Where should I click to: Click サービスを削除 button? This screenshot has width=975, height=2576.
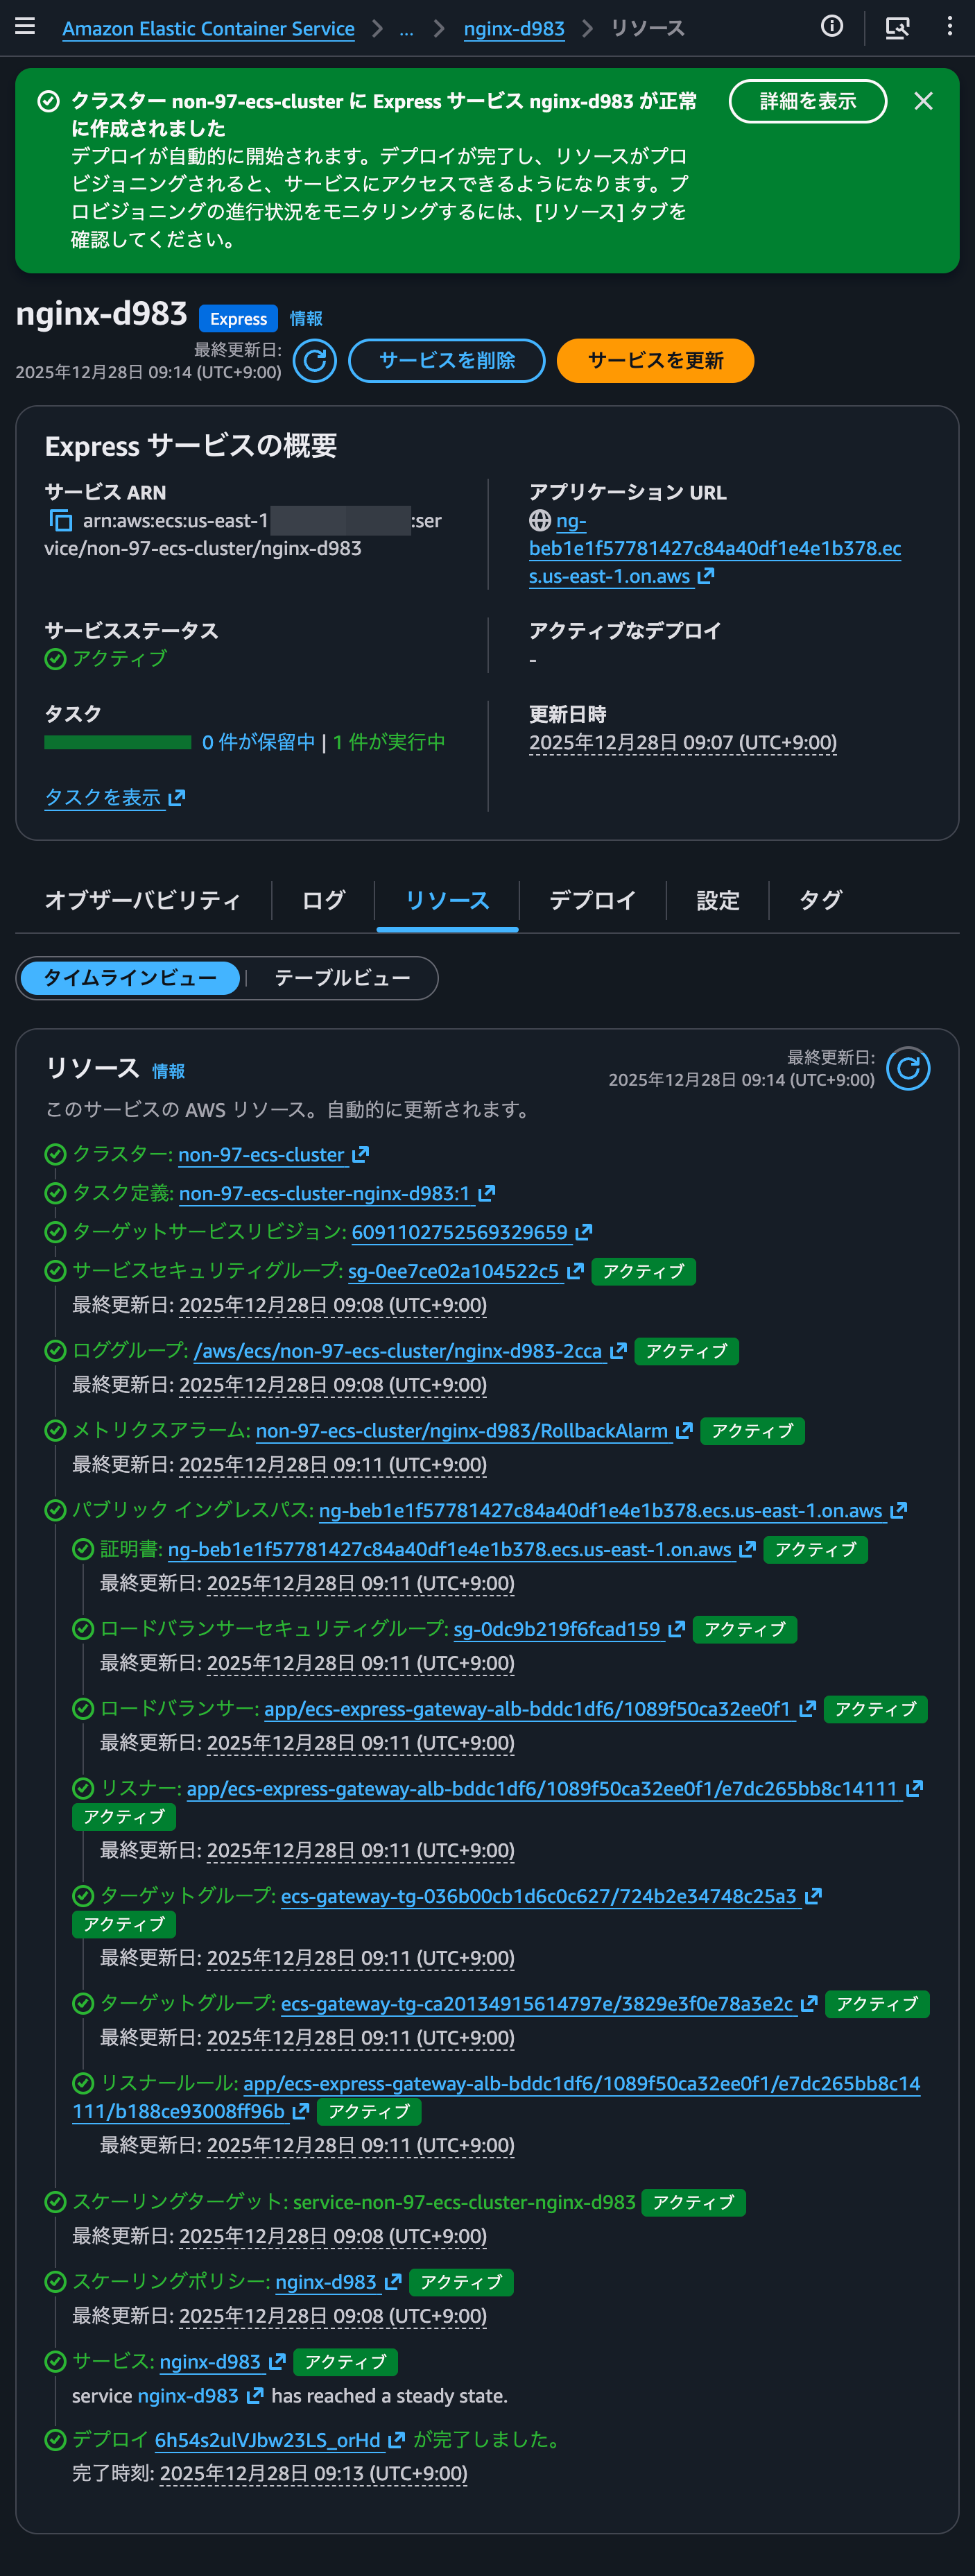pos(446,360)
